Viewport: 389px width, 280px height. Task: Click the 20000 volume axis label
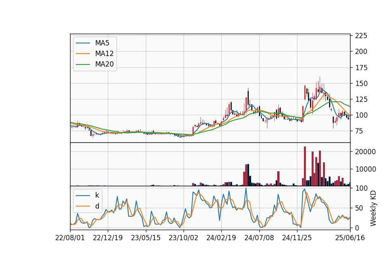pyautogui.click(x=365, y=151)
